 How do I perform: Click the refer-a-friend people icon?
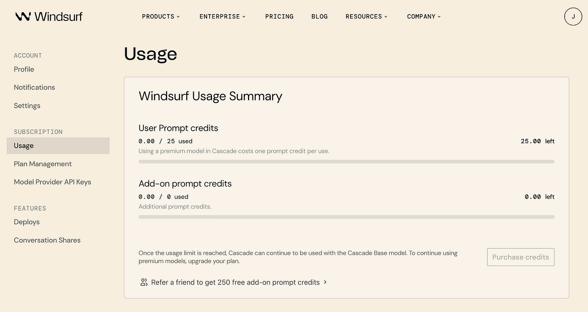tap(144, 282)
